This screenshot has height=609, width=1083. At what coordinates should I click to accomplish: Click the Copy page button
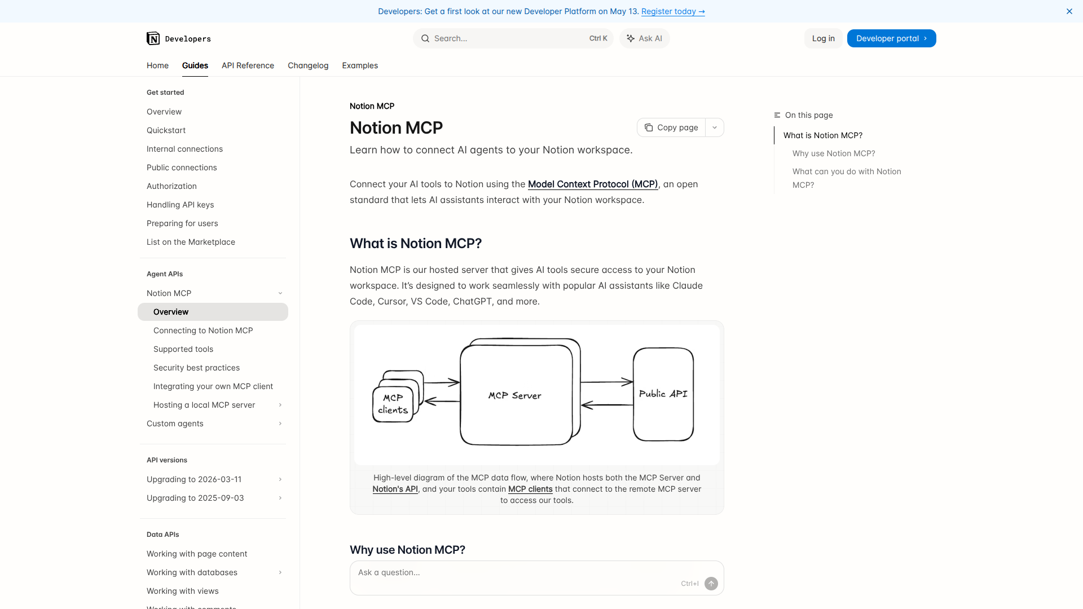tap(671, 127)
